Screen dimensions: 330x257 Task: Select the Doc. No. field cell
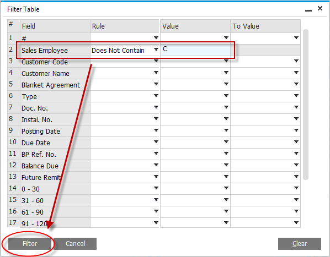click(55, 108)
